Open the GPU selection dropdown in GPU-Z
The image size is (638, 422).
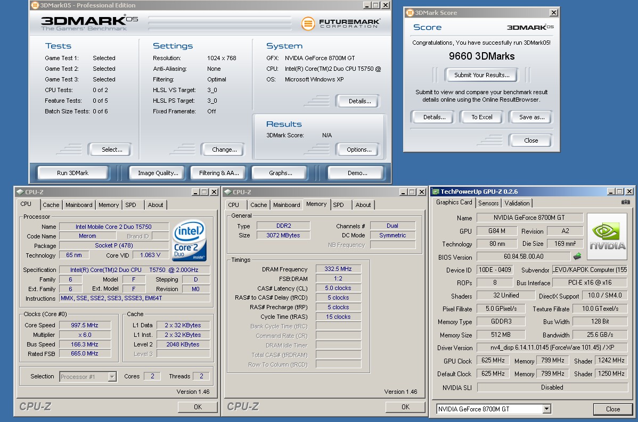[546, 409]
